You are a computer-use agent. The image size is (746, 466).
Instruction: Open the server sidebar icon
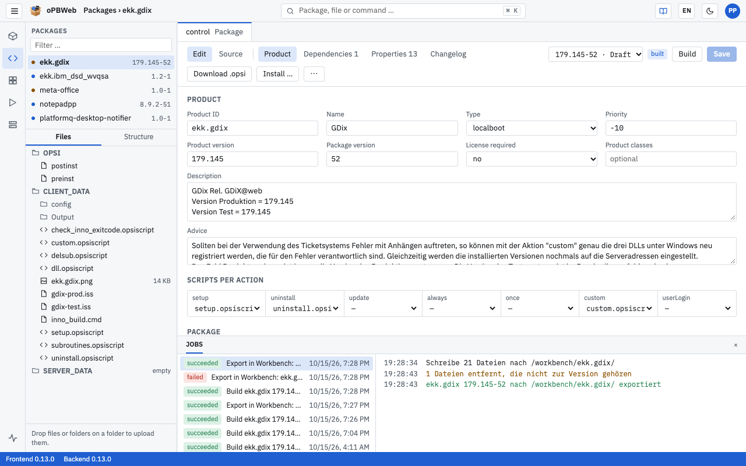point(13,125)
